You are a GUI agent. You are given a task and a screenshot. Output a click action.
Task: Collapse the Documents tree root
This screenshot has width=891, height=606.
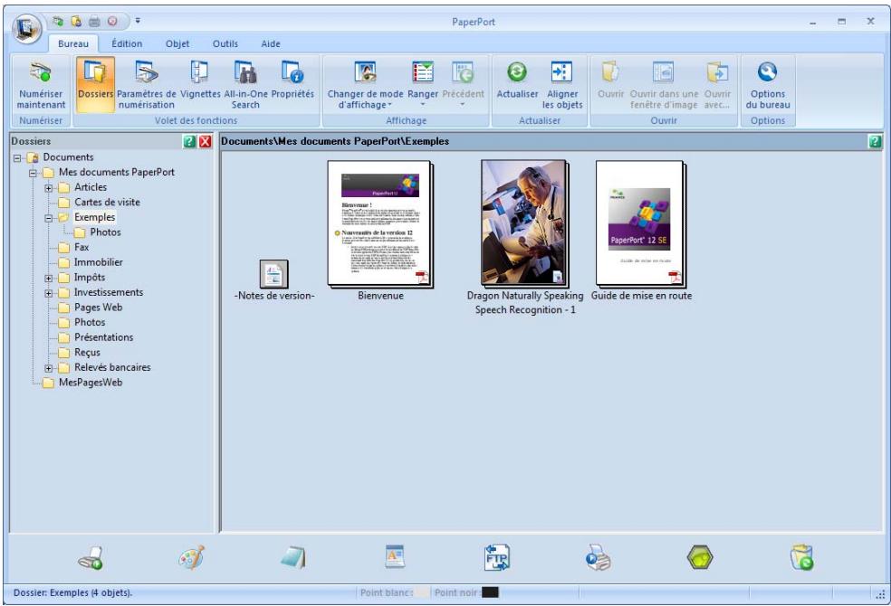point(17,158)
